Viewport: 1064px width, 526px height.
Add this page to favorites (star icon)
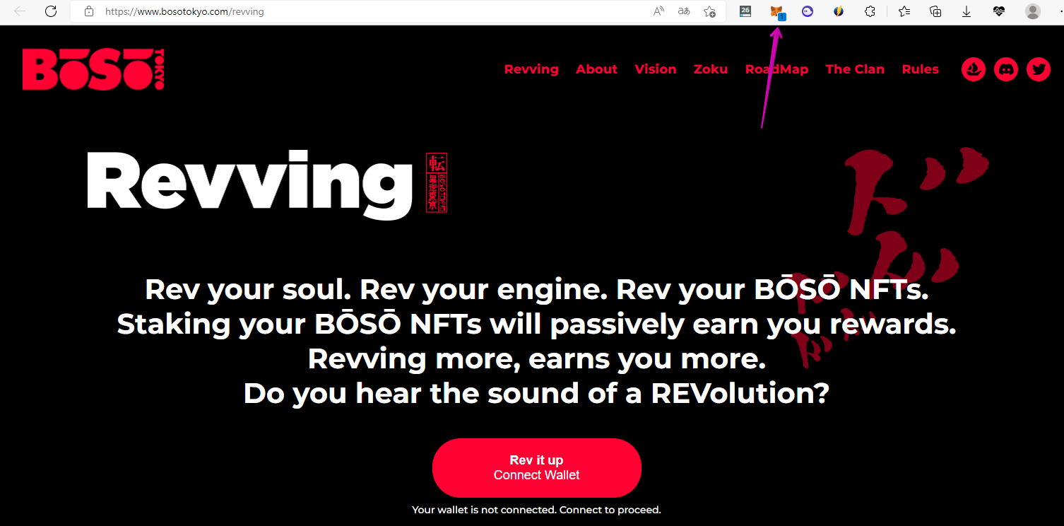[709, 11]
